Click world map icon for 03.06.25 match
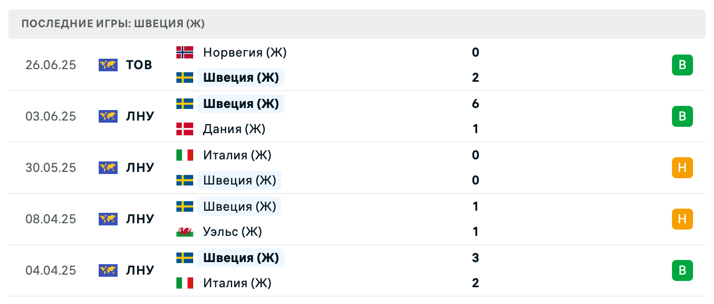The width and height of the screenshot is (714, 304). point(108,116)
